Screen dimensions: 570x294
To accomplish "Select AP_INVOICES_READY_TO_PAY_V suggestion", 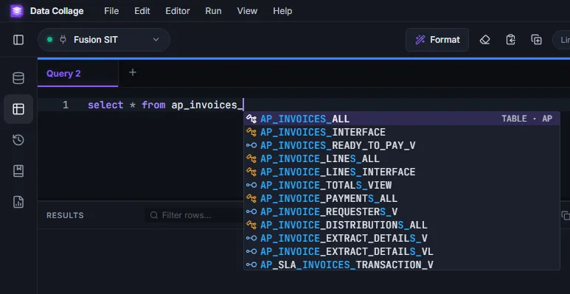I will [x=402, y=145].
